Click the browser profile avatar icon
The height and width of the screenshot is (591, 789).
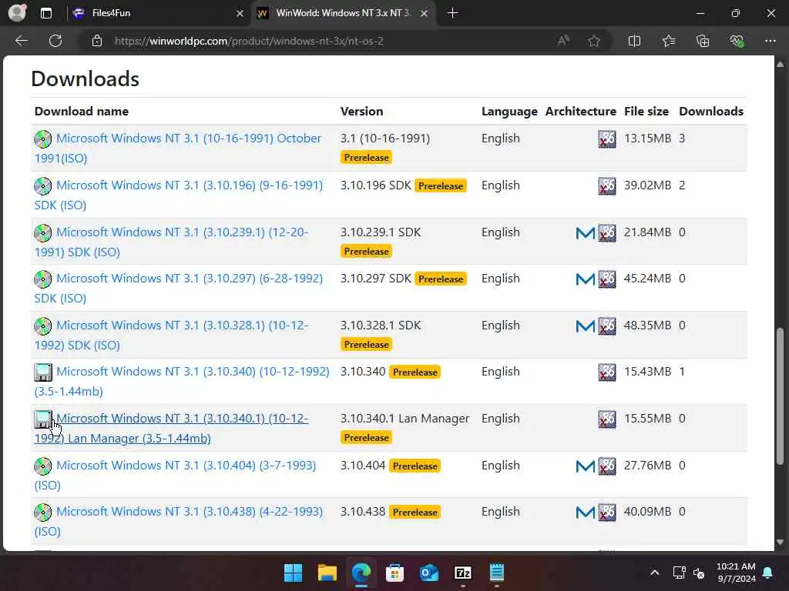coord(17,13)
